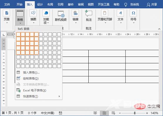Expand the 快速表格 submenu arrow
The height and width of the screenshot is (116, 163).
59,96
